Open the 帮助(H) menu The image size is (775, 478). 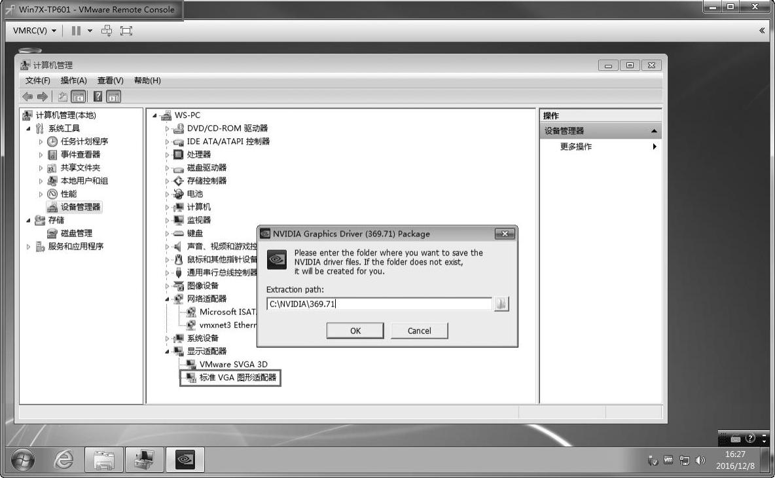[147, 81]
